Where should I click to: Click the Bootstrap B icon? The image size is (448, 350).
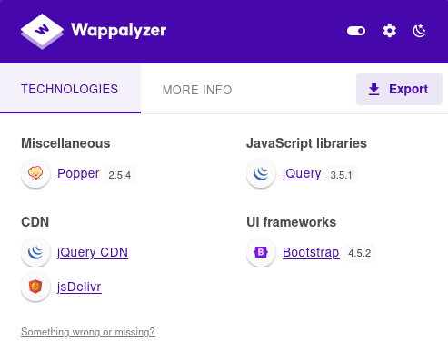[261, 252]
